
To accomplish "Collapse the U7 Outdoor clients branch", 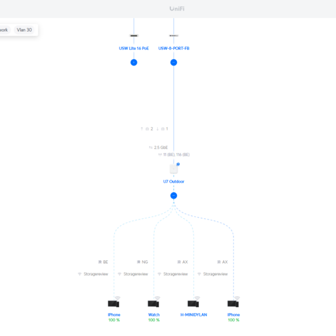I will 174,196.
